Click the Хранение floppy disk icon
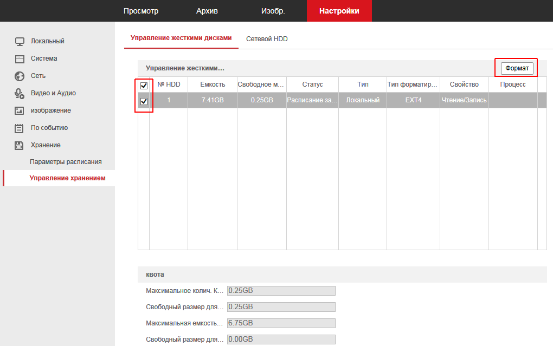Viewport: 553px width, 346px height. pyautogui.click(x=20, y=145)
